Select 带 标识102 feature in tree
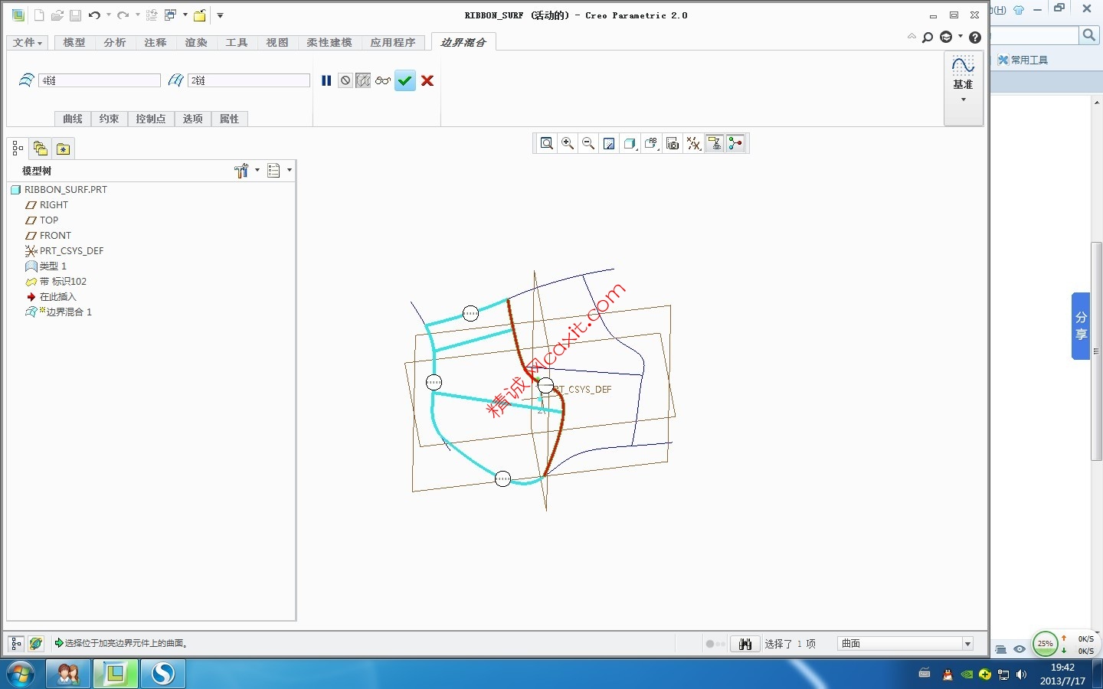The height and width of the screenshot is (689, 1103). click(56, 281)
